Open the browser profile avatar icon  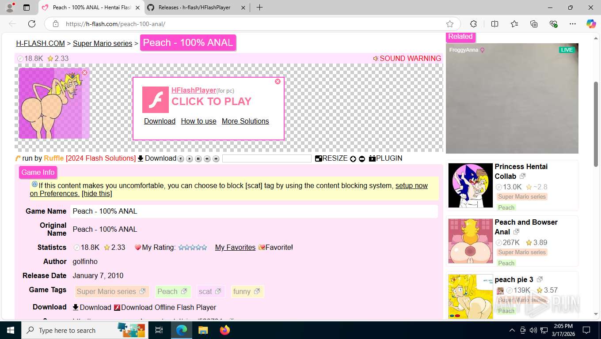click(10, 8)
